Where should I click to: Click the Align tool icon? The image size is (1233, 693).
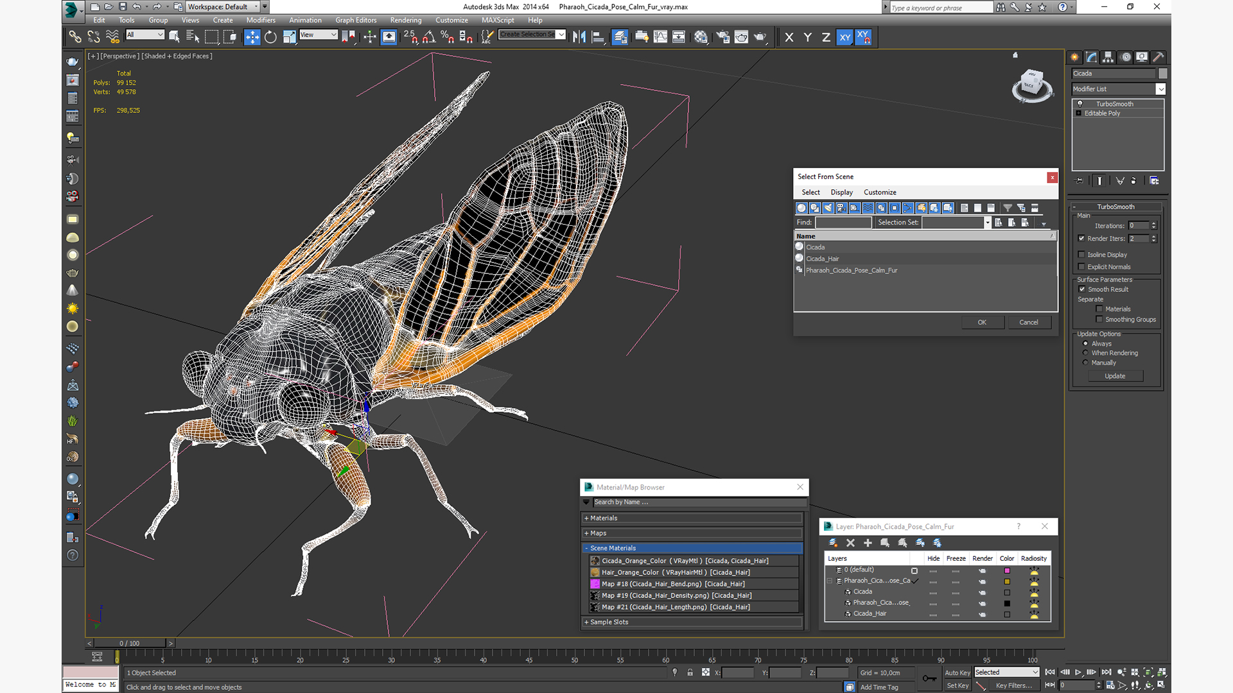597,37
